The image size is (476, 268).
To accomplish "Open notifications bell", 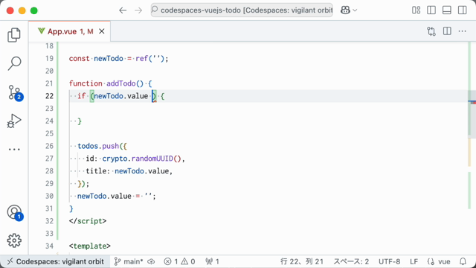I will pyautogui.click(x=463, y=261).
